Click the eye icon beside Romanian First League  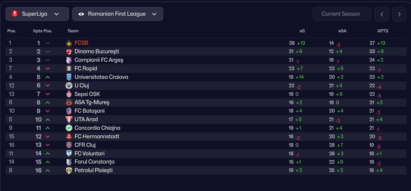pos(81,14)
